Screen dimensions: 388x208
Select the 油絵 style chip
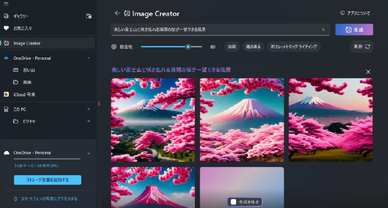tap(232, 47)
